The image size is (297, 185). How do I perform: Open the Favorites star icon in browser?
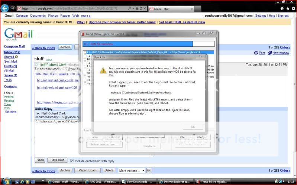[x=287, y=8]
